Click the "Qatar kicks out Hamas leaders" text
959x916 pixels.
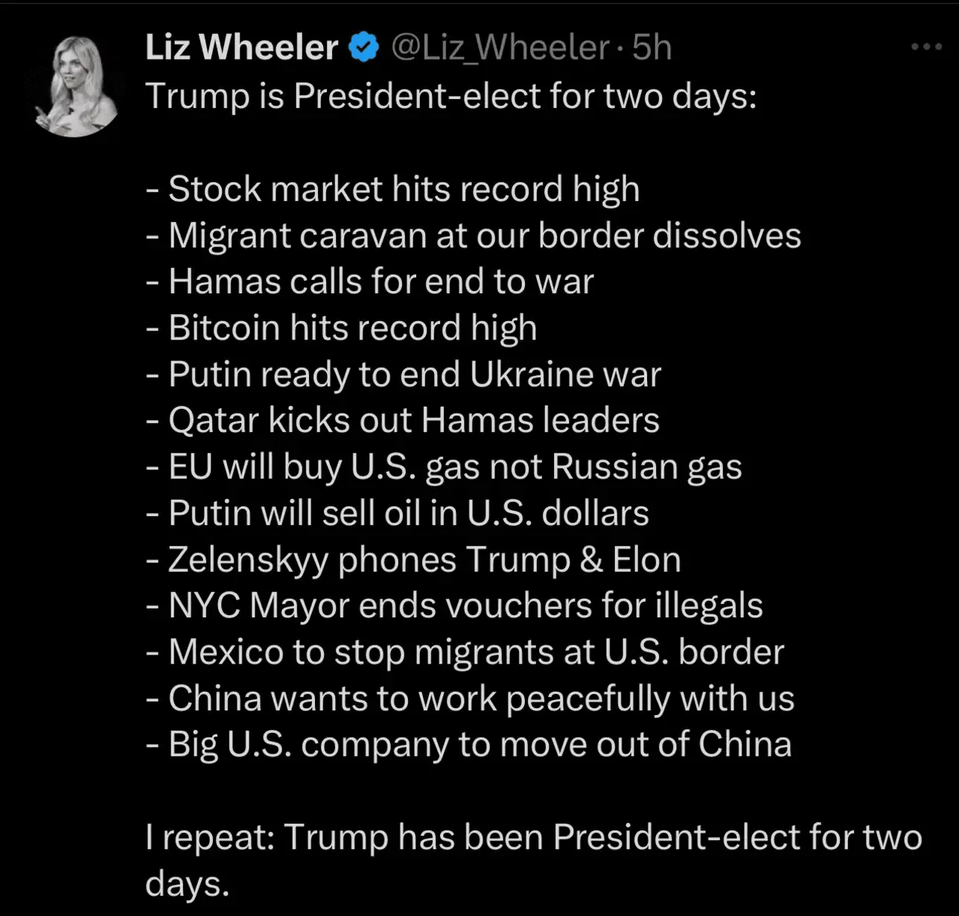coord(413,420)
